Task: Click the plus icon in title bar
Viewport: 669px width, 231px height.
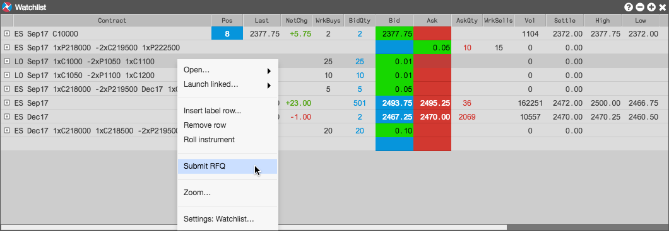Action: click(651, 7)
